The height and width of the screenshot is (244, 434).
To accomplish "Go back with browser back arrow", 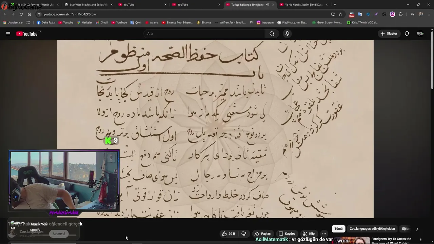I will click(5, 14).
